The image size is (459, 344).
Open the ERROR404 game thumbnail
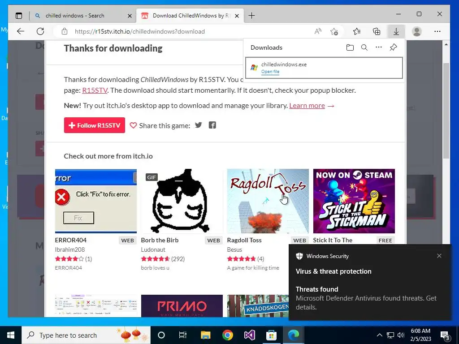point(96,201)
